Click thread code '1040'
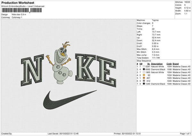Image resolution: width=192 pixels, height=136 pixels. [x=169, y=81]
